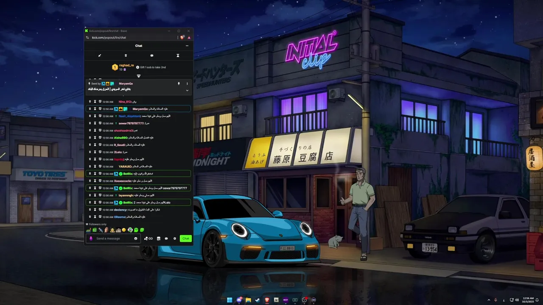
Task: Open raghad_re's profile from leaderboard
Action: 126,66
